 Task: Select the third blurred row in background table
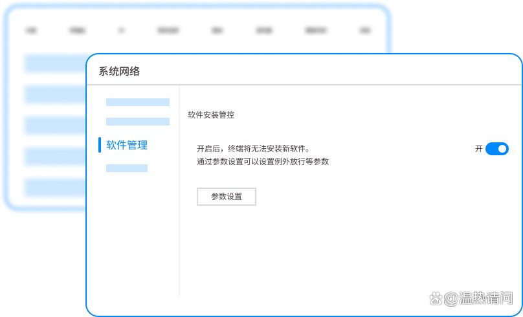[x=55, y=124]
